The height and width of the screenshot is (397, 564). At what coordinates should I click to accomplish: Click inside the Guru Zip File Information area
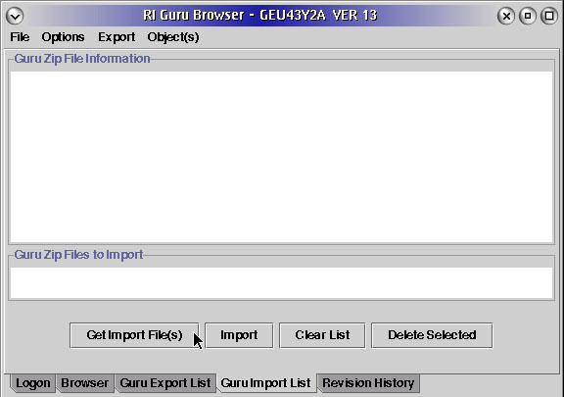point(282,157)
